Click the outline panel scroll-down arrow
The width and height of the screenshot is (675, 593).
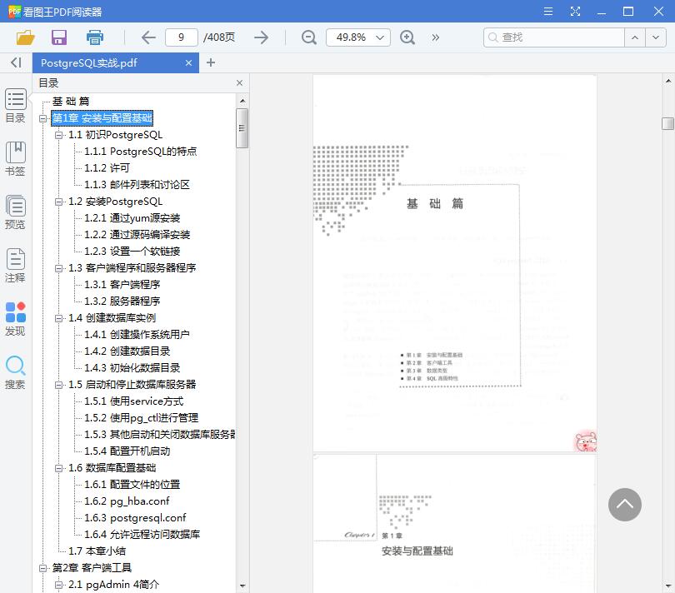tap(242, 586)
